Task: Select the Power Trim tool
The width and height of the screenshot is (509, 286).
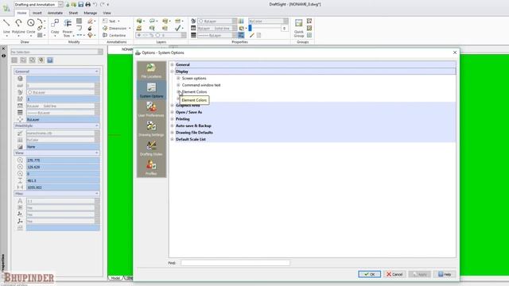Action: tap(68, 27)
